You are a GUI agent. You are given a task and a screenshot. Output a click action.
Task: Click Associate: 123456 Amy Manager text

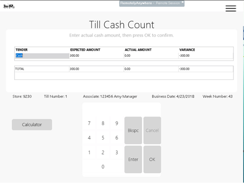pos(110,97)
